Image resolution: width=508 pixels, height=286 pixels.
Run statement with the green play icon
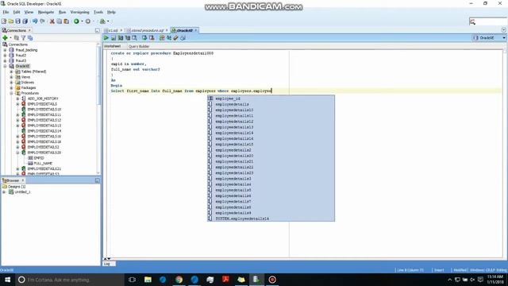click(106, 38)
